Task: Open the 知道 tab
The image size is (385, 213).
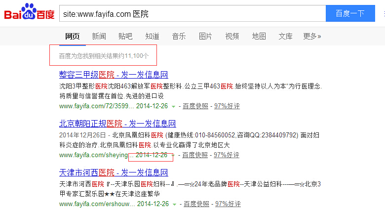Action: 152,37
